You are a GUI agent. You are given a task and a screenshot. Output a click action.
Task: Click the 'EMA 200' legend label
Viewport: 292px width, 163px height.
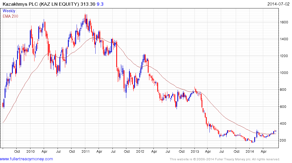(x=10, y=16)
